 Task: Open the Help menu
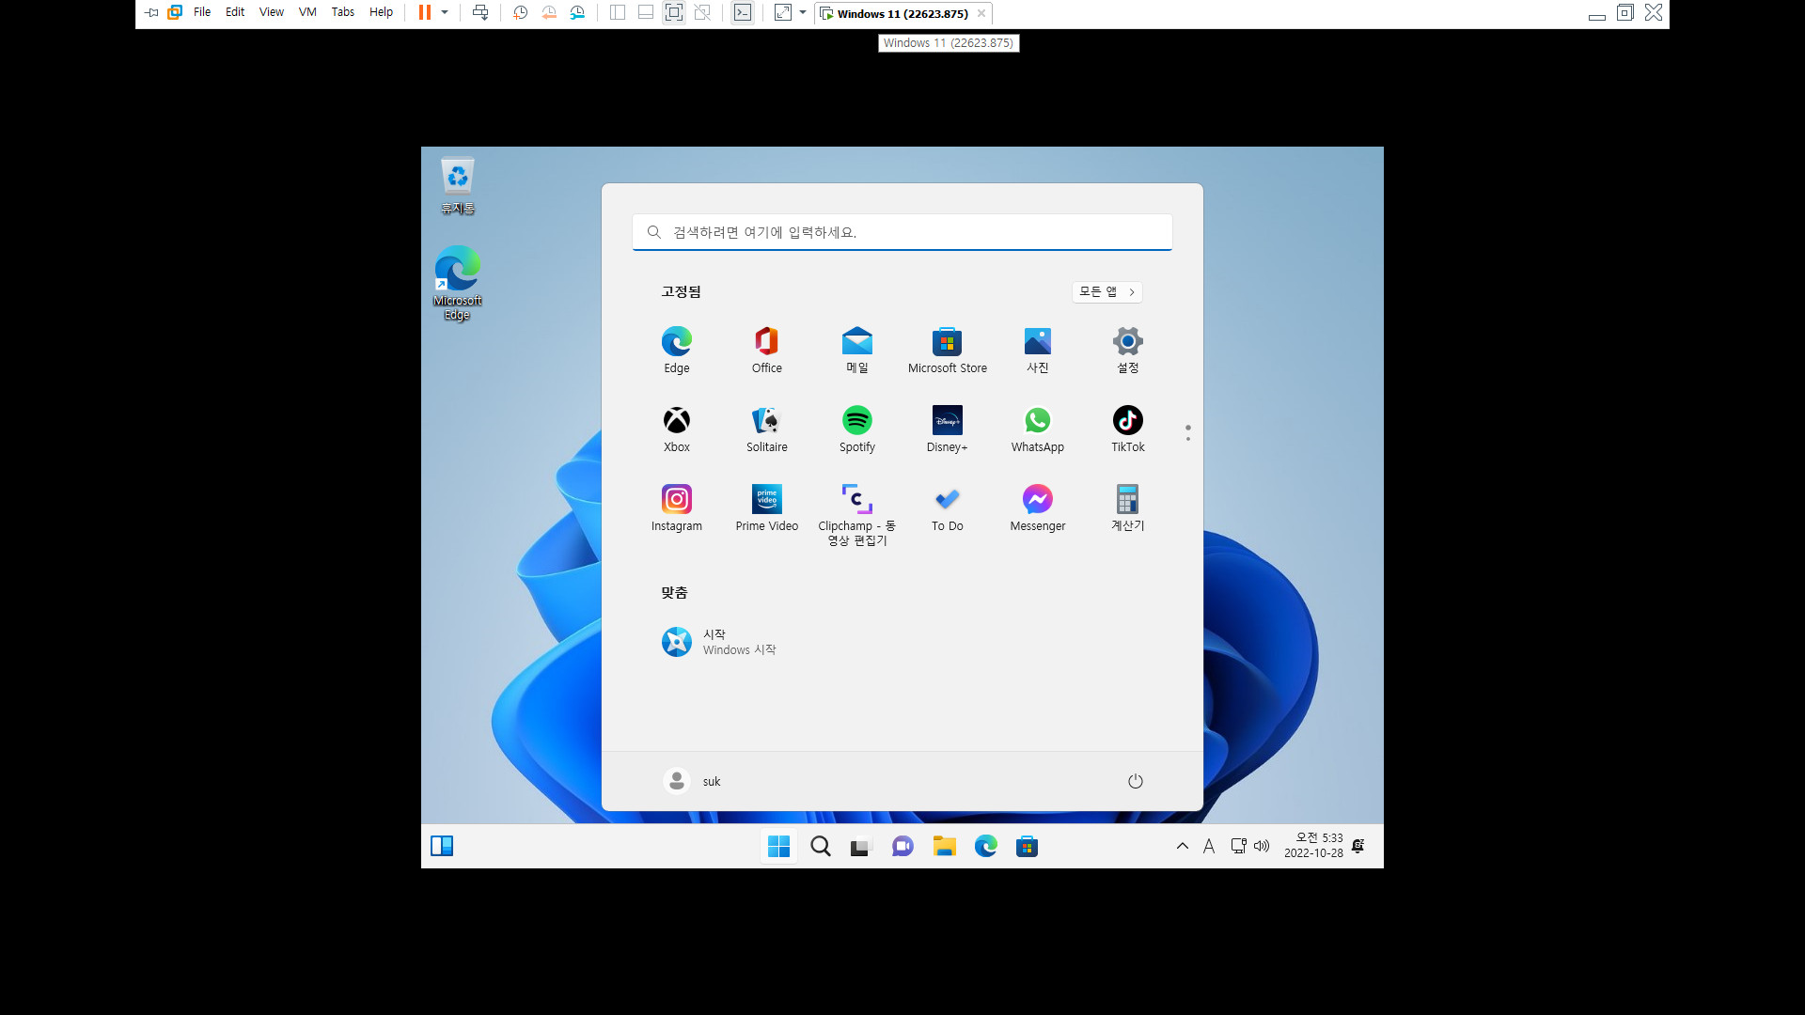381,12
